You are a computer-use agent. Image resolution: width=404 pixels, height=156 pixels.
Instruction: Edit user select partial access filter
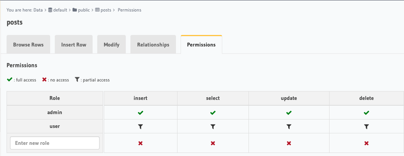pos(213,126)
